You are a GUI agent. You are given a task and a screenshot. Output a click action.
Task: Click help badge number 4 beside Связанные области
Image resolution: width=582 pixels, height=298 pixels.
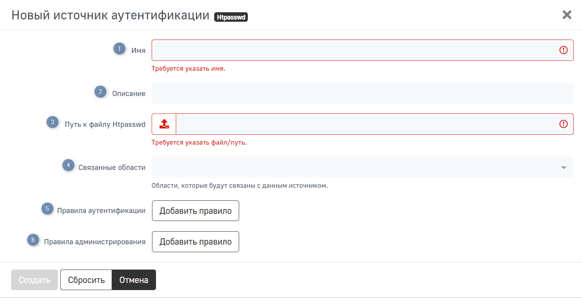(x=68, y=165)
